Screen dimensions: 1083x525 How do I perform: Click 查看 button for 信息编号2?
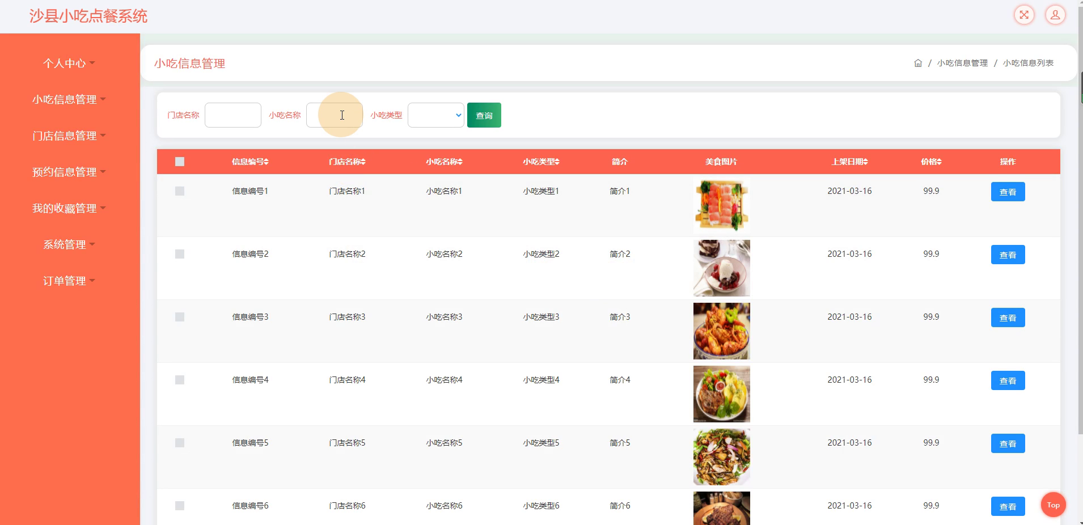pos(1008,255)
